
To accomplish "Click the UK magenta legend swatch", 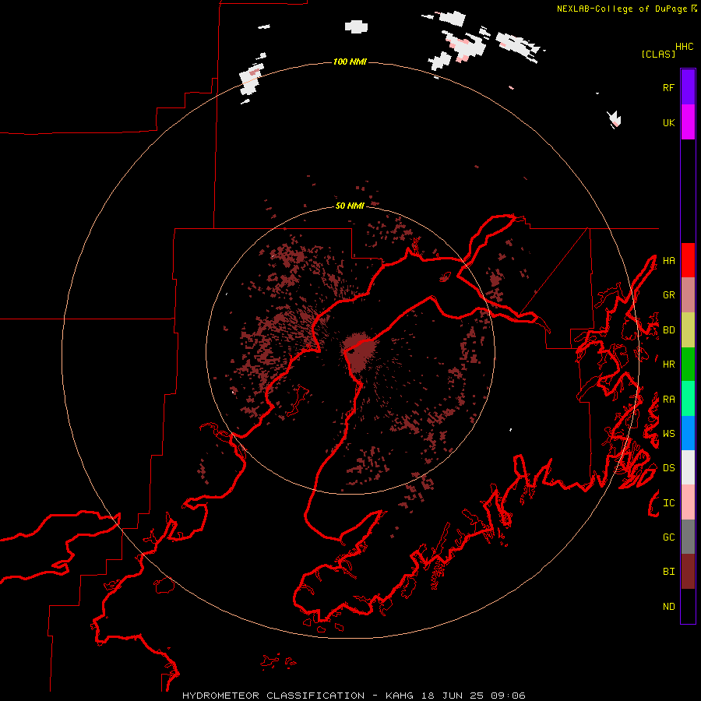I will pyautogui.click(x=688, y=122).
